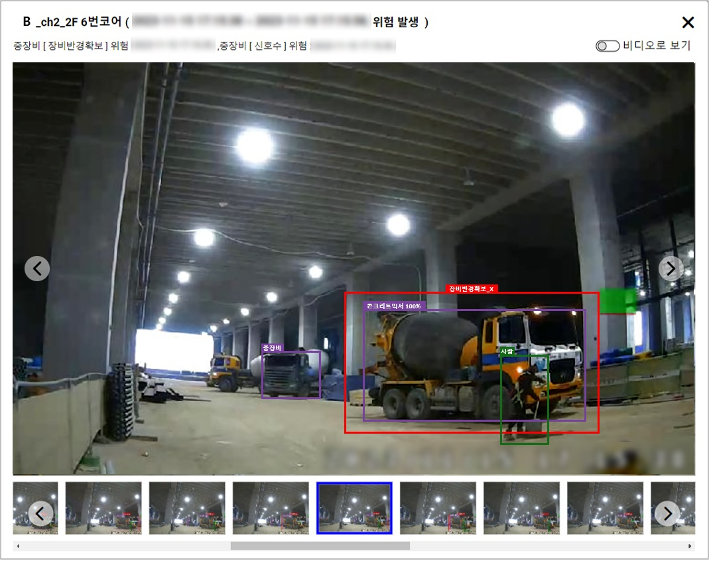709x561 pixels.
Task: Open the third thumbnail before the selected one
Action: (x=103, y=508)
